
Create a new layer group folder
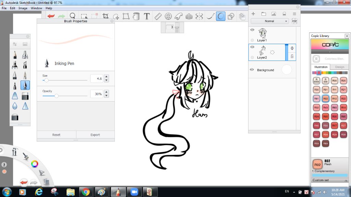(264, 14)
